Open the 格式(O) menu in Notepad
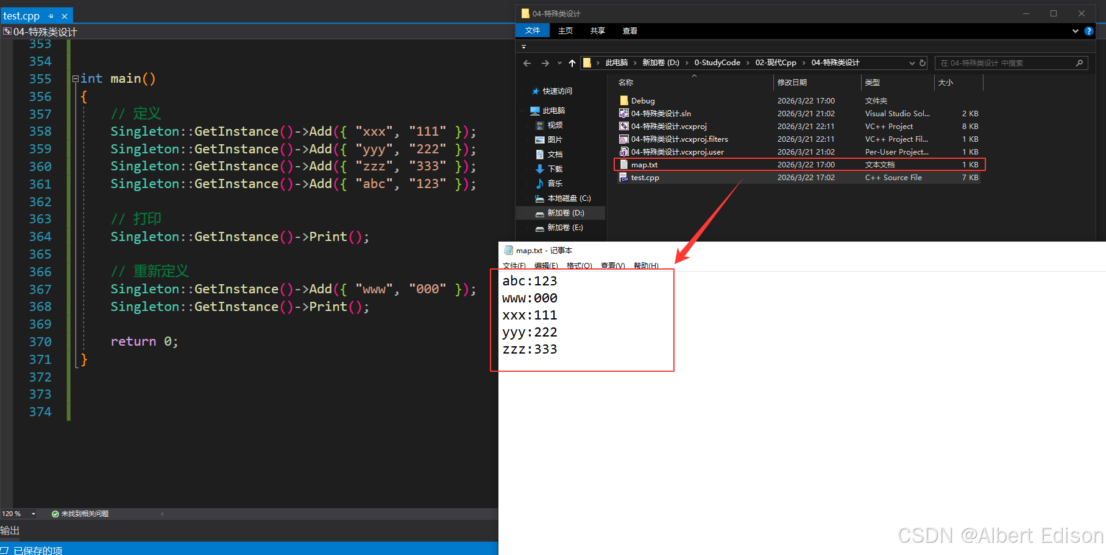The width and height of the screenshot is (1106, 555). [x=580, y=266]
